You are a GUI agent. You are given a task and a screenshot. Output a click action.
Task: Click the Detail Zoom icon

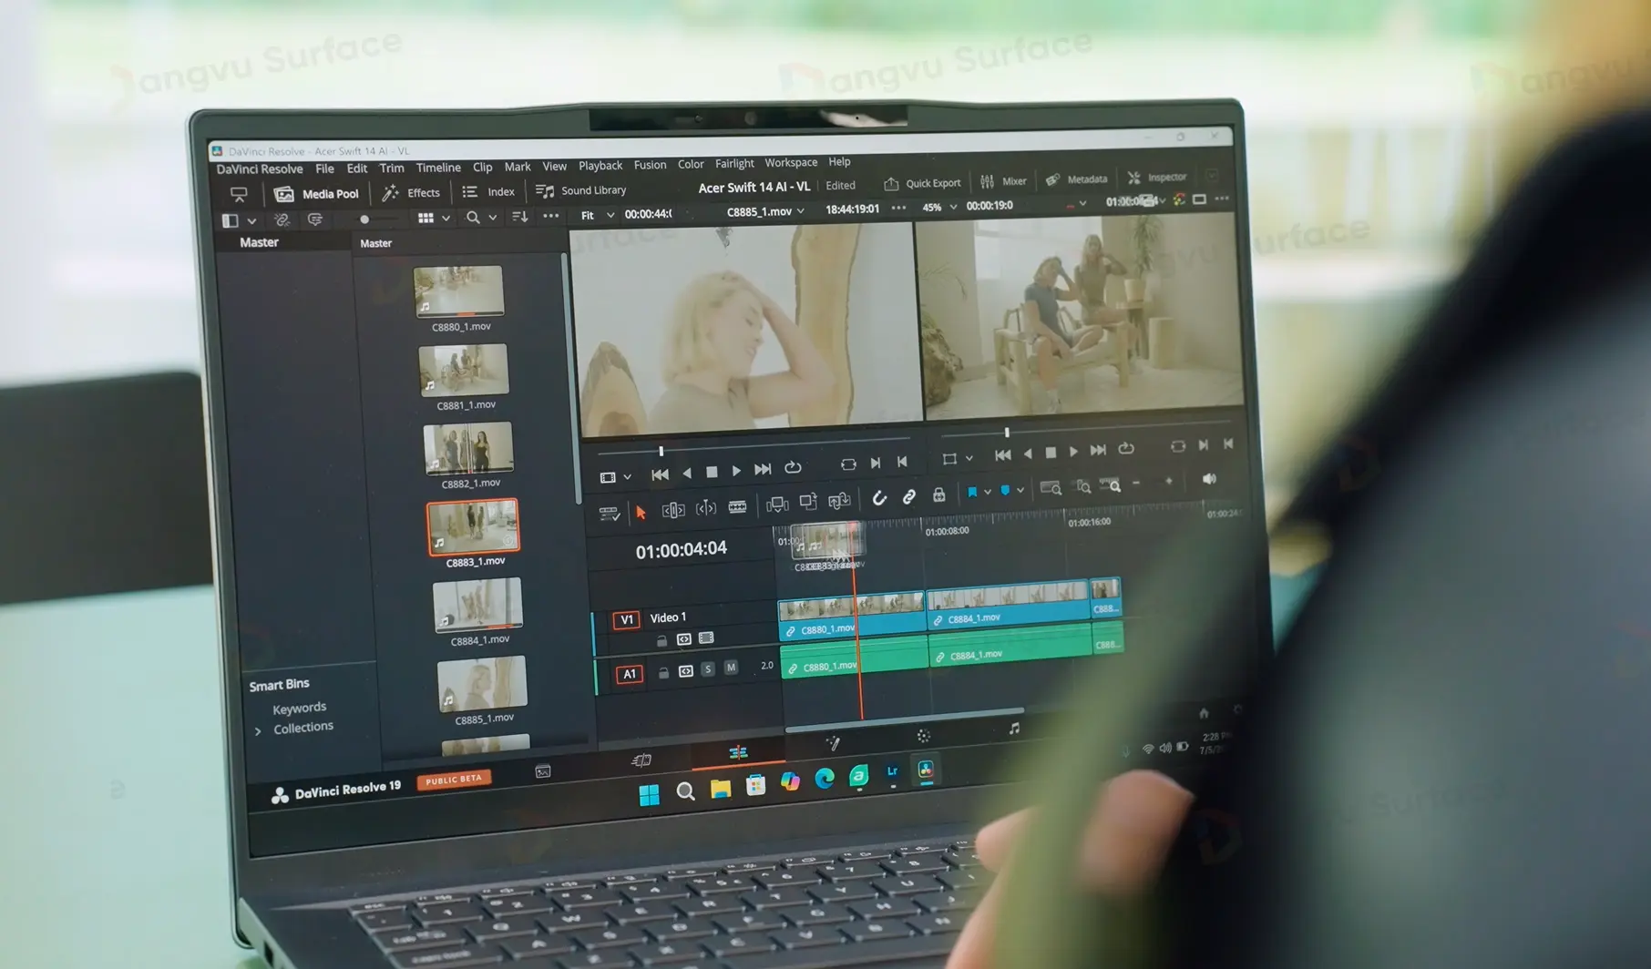click(1083, 486)
